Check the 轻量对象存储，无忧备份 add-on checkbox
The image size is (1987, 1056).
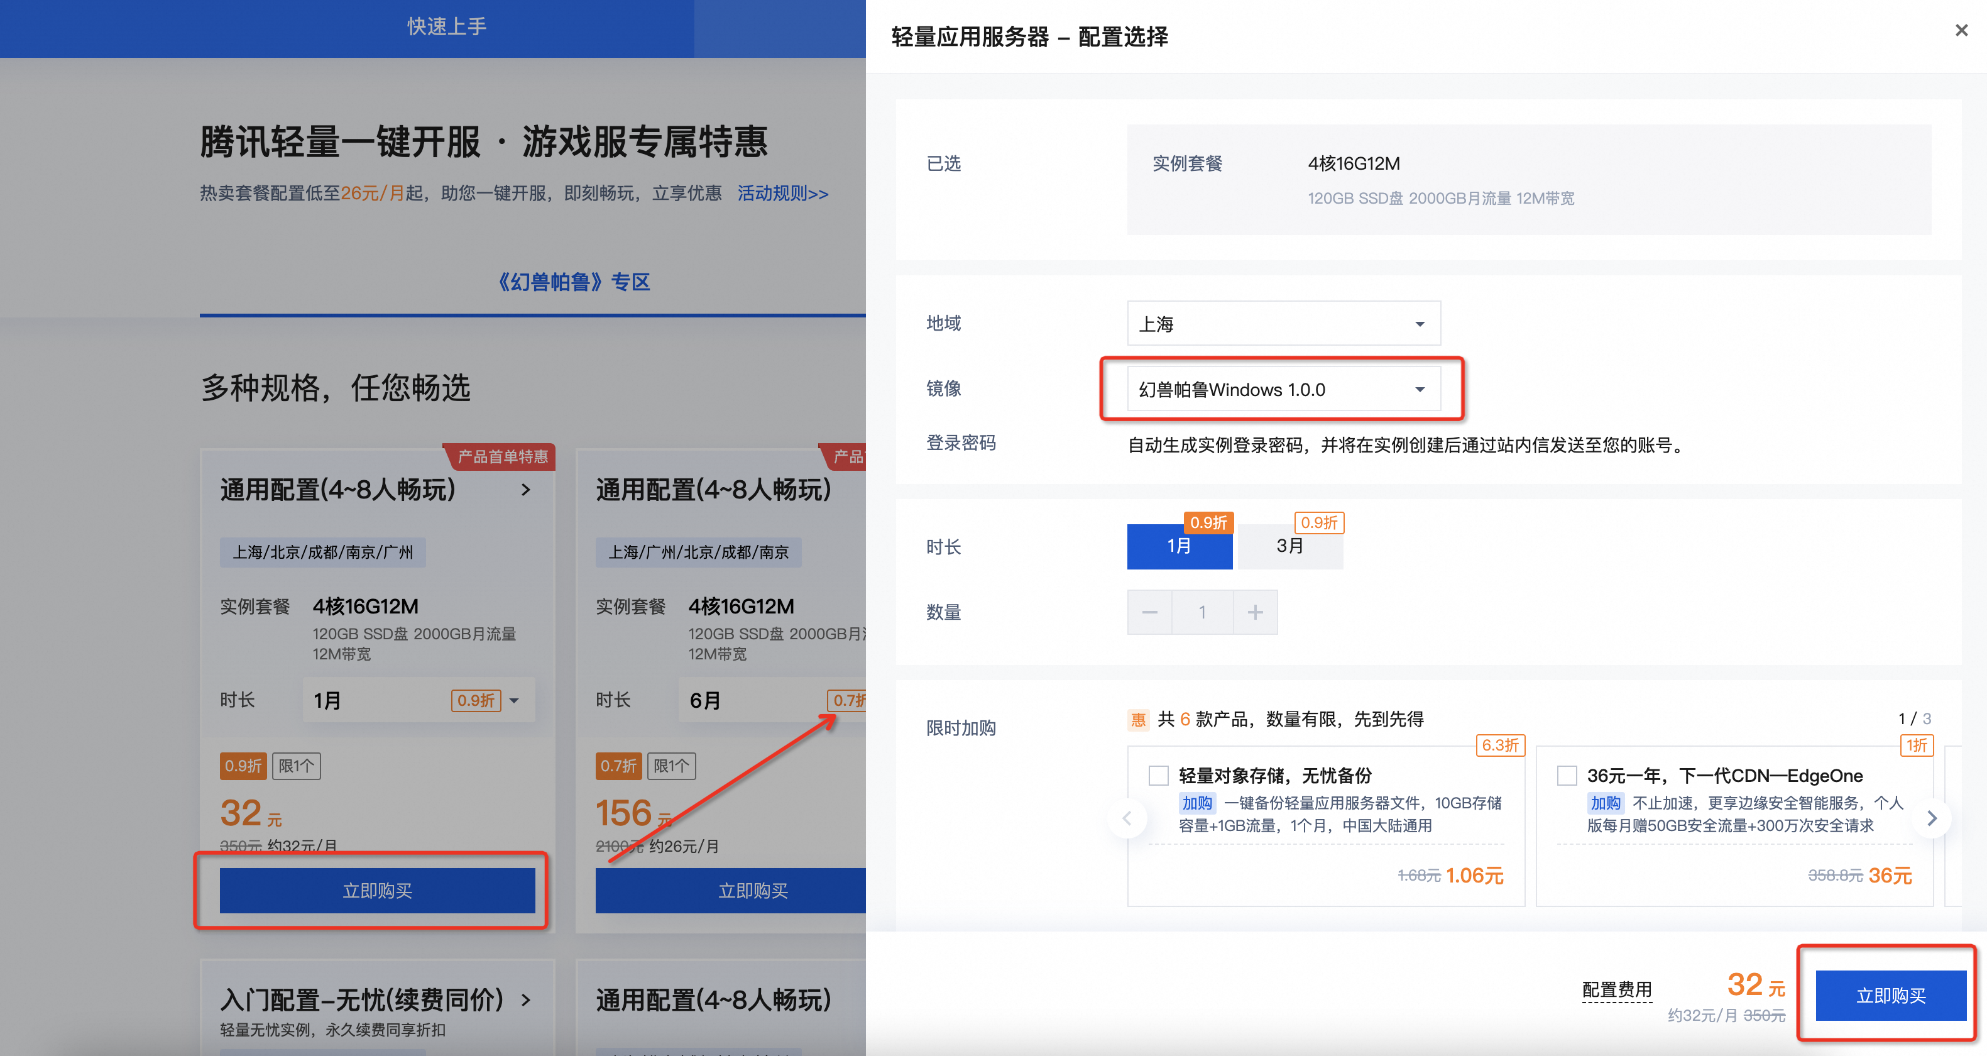point(1159,775)
